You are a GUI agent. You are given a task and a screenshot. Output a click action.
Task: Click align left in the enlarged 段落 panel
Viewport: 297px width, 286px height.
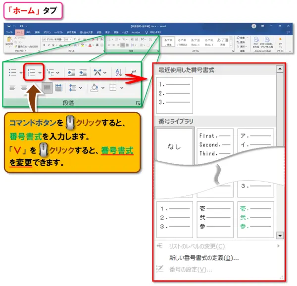pyautogui.click(x=12, y=88)
